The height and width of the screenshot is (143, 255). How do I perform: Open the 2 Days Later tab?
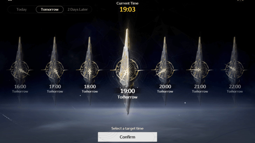click(77, 9)
